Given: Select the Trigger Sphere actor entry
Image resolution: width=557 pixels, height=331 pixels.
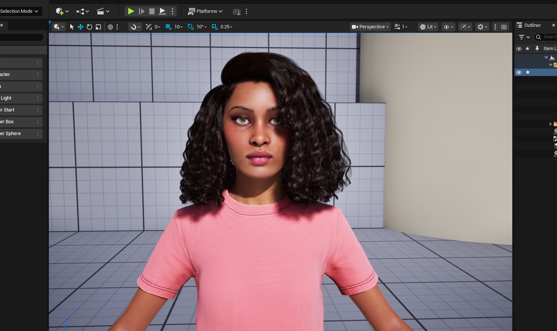Looking at the screenshot, I should [x=21, y=133].
